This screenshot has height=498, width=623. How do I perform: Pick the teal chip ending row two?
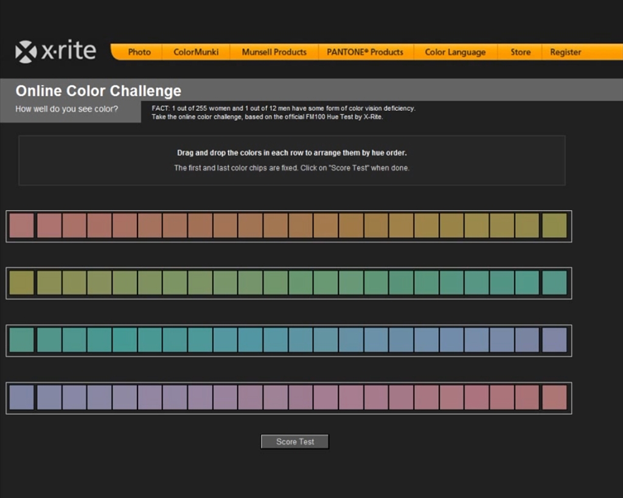click(554, 283)
